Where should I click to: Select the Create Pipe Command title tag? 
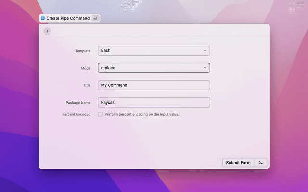68,18
